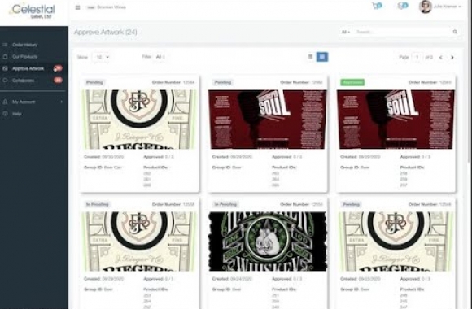Open the shopping cart icon
472x309 pixels.
(377, 6)
